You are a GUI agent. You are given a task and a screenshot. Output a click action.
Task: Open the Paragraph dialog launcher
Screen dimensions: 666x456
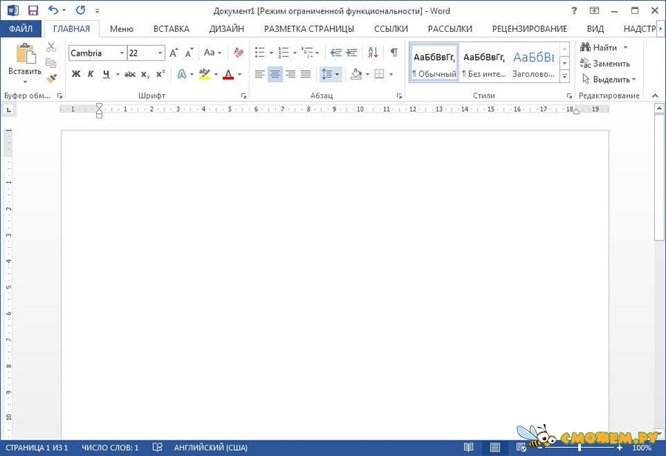[x=400, y=96]
